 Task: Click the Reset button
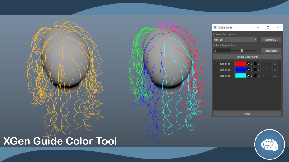pos(247,114)
